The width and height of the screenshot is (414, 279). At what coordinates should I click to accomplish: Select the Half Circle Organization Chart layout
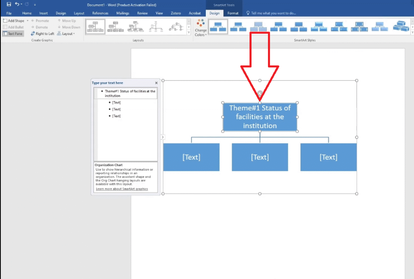tap(156, 27)
